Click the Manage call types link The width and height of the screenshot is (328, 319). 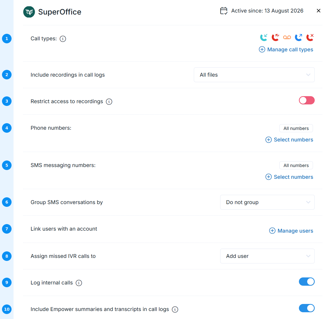pos(286,50)
